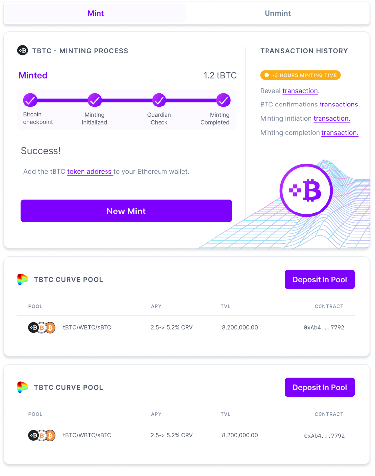Click the Bitcoin checkpoint checkmark icon

click(30, 100)
